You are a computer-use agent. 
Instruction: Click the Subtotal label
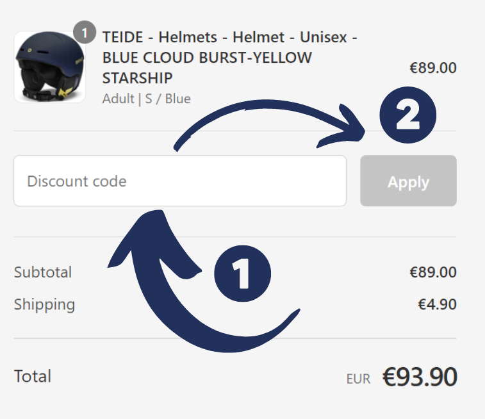[x=43, y=272]
